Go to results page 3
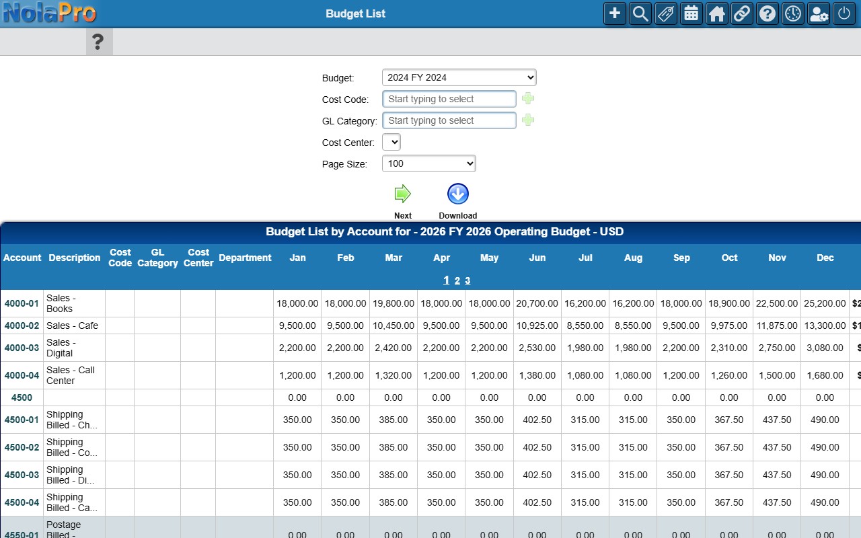 pyautogui.click(x=467, y=280)
